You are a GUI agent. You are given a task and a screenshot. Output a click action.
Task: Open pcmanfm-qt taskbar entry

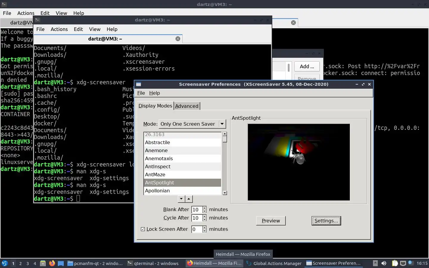pos(95,263)
